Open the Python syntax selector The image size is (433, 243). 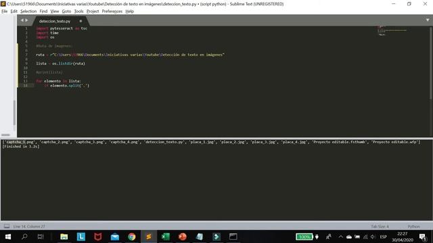pos(413,227)
